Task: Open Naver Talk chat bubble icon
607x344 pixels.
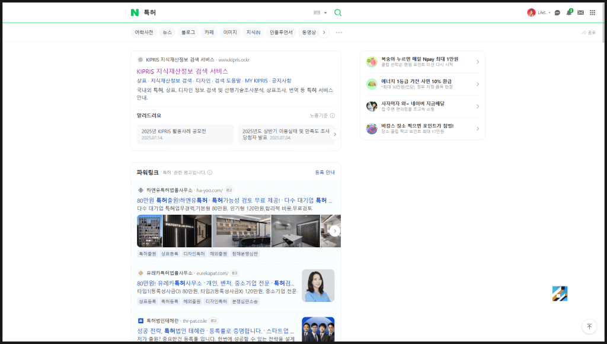Action: [x=557, y=12]
